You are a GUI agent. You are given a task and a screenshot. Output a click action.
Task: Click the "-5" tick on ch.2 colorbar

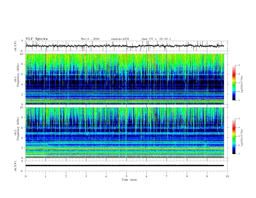tap(238, 137)
